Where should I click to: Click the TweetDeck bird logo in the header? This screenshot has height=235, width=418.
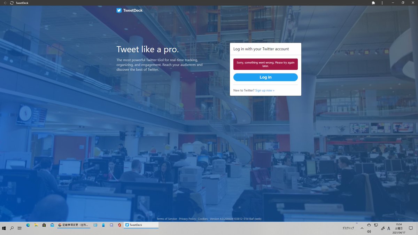[x=119, y=10]
